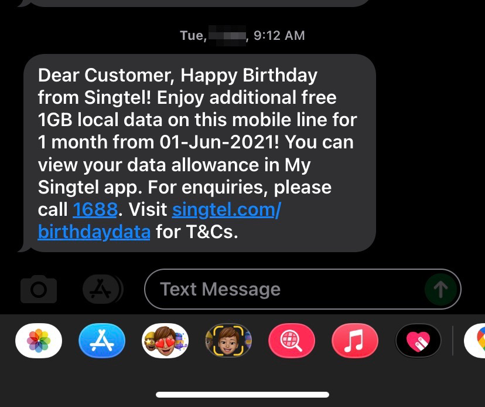Open the Music app icon

point(355,341)
